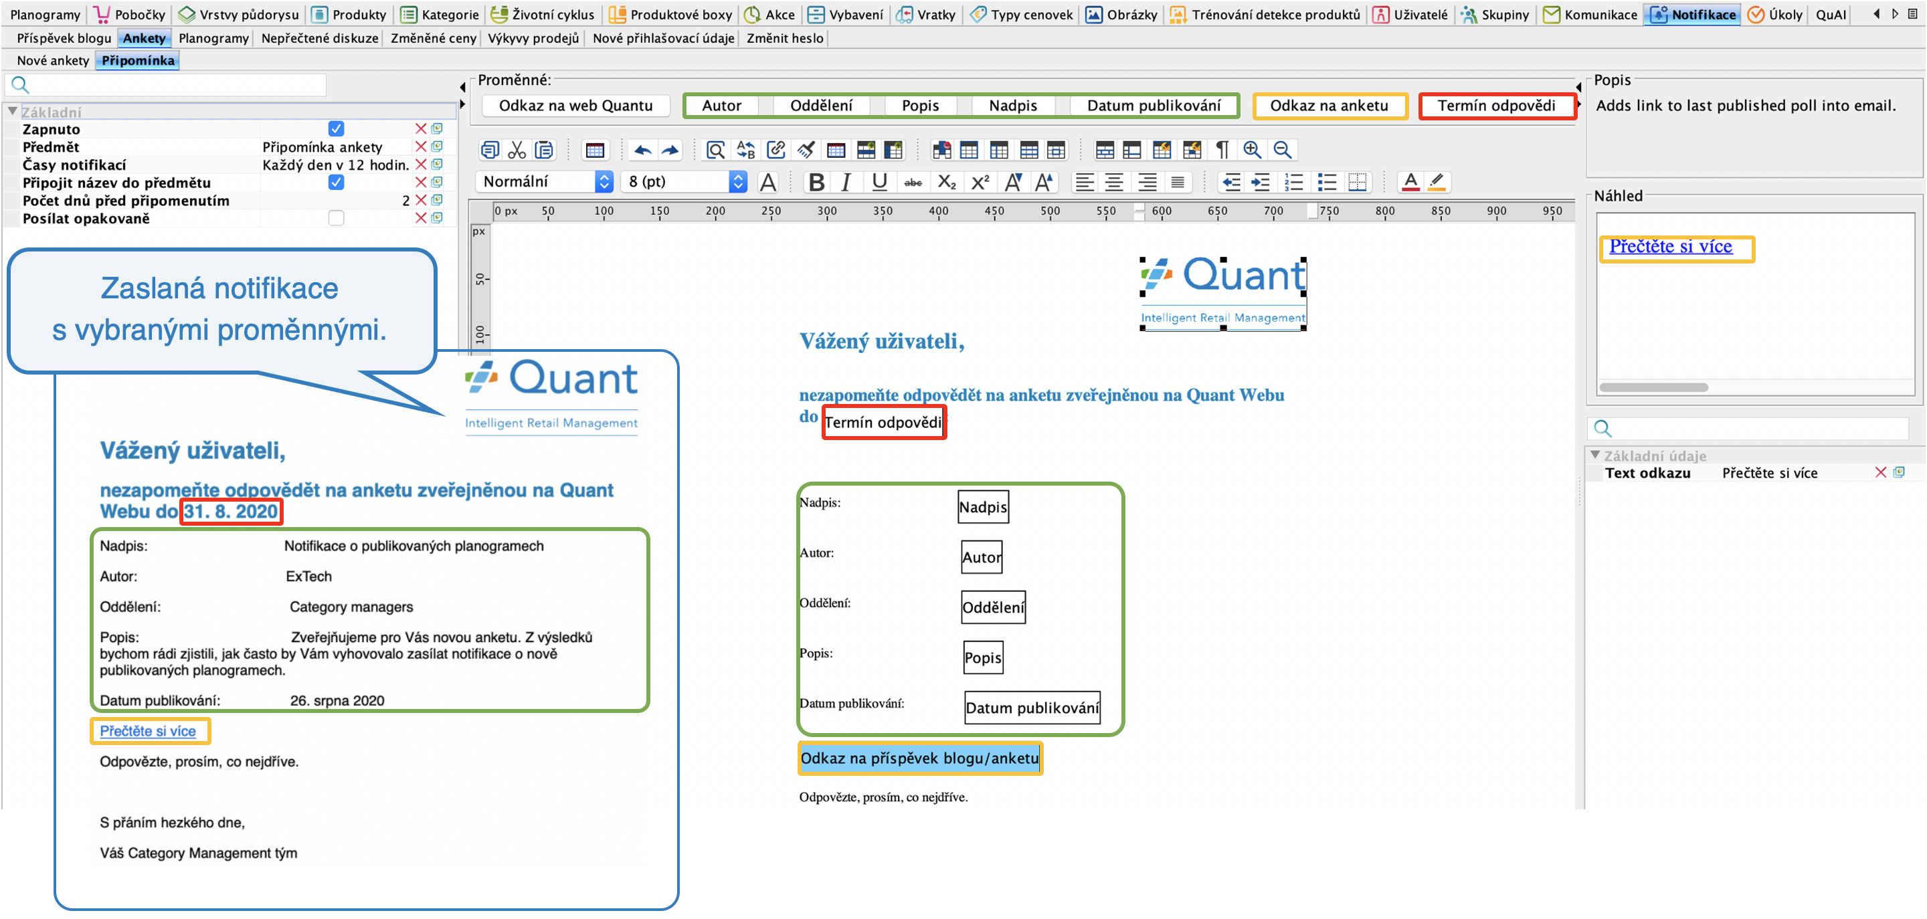Insert the Oddělení variable
1927x919 pixels.
pyautogui.click(x=820, y=106)
